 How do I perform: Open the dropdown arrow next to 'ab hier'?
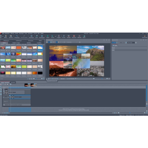tap(55, 37)
